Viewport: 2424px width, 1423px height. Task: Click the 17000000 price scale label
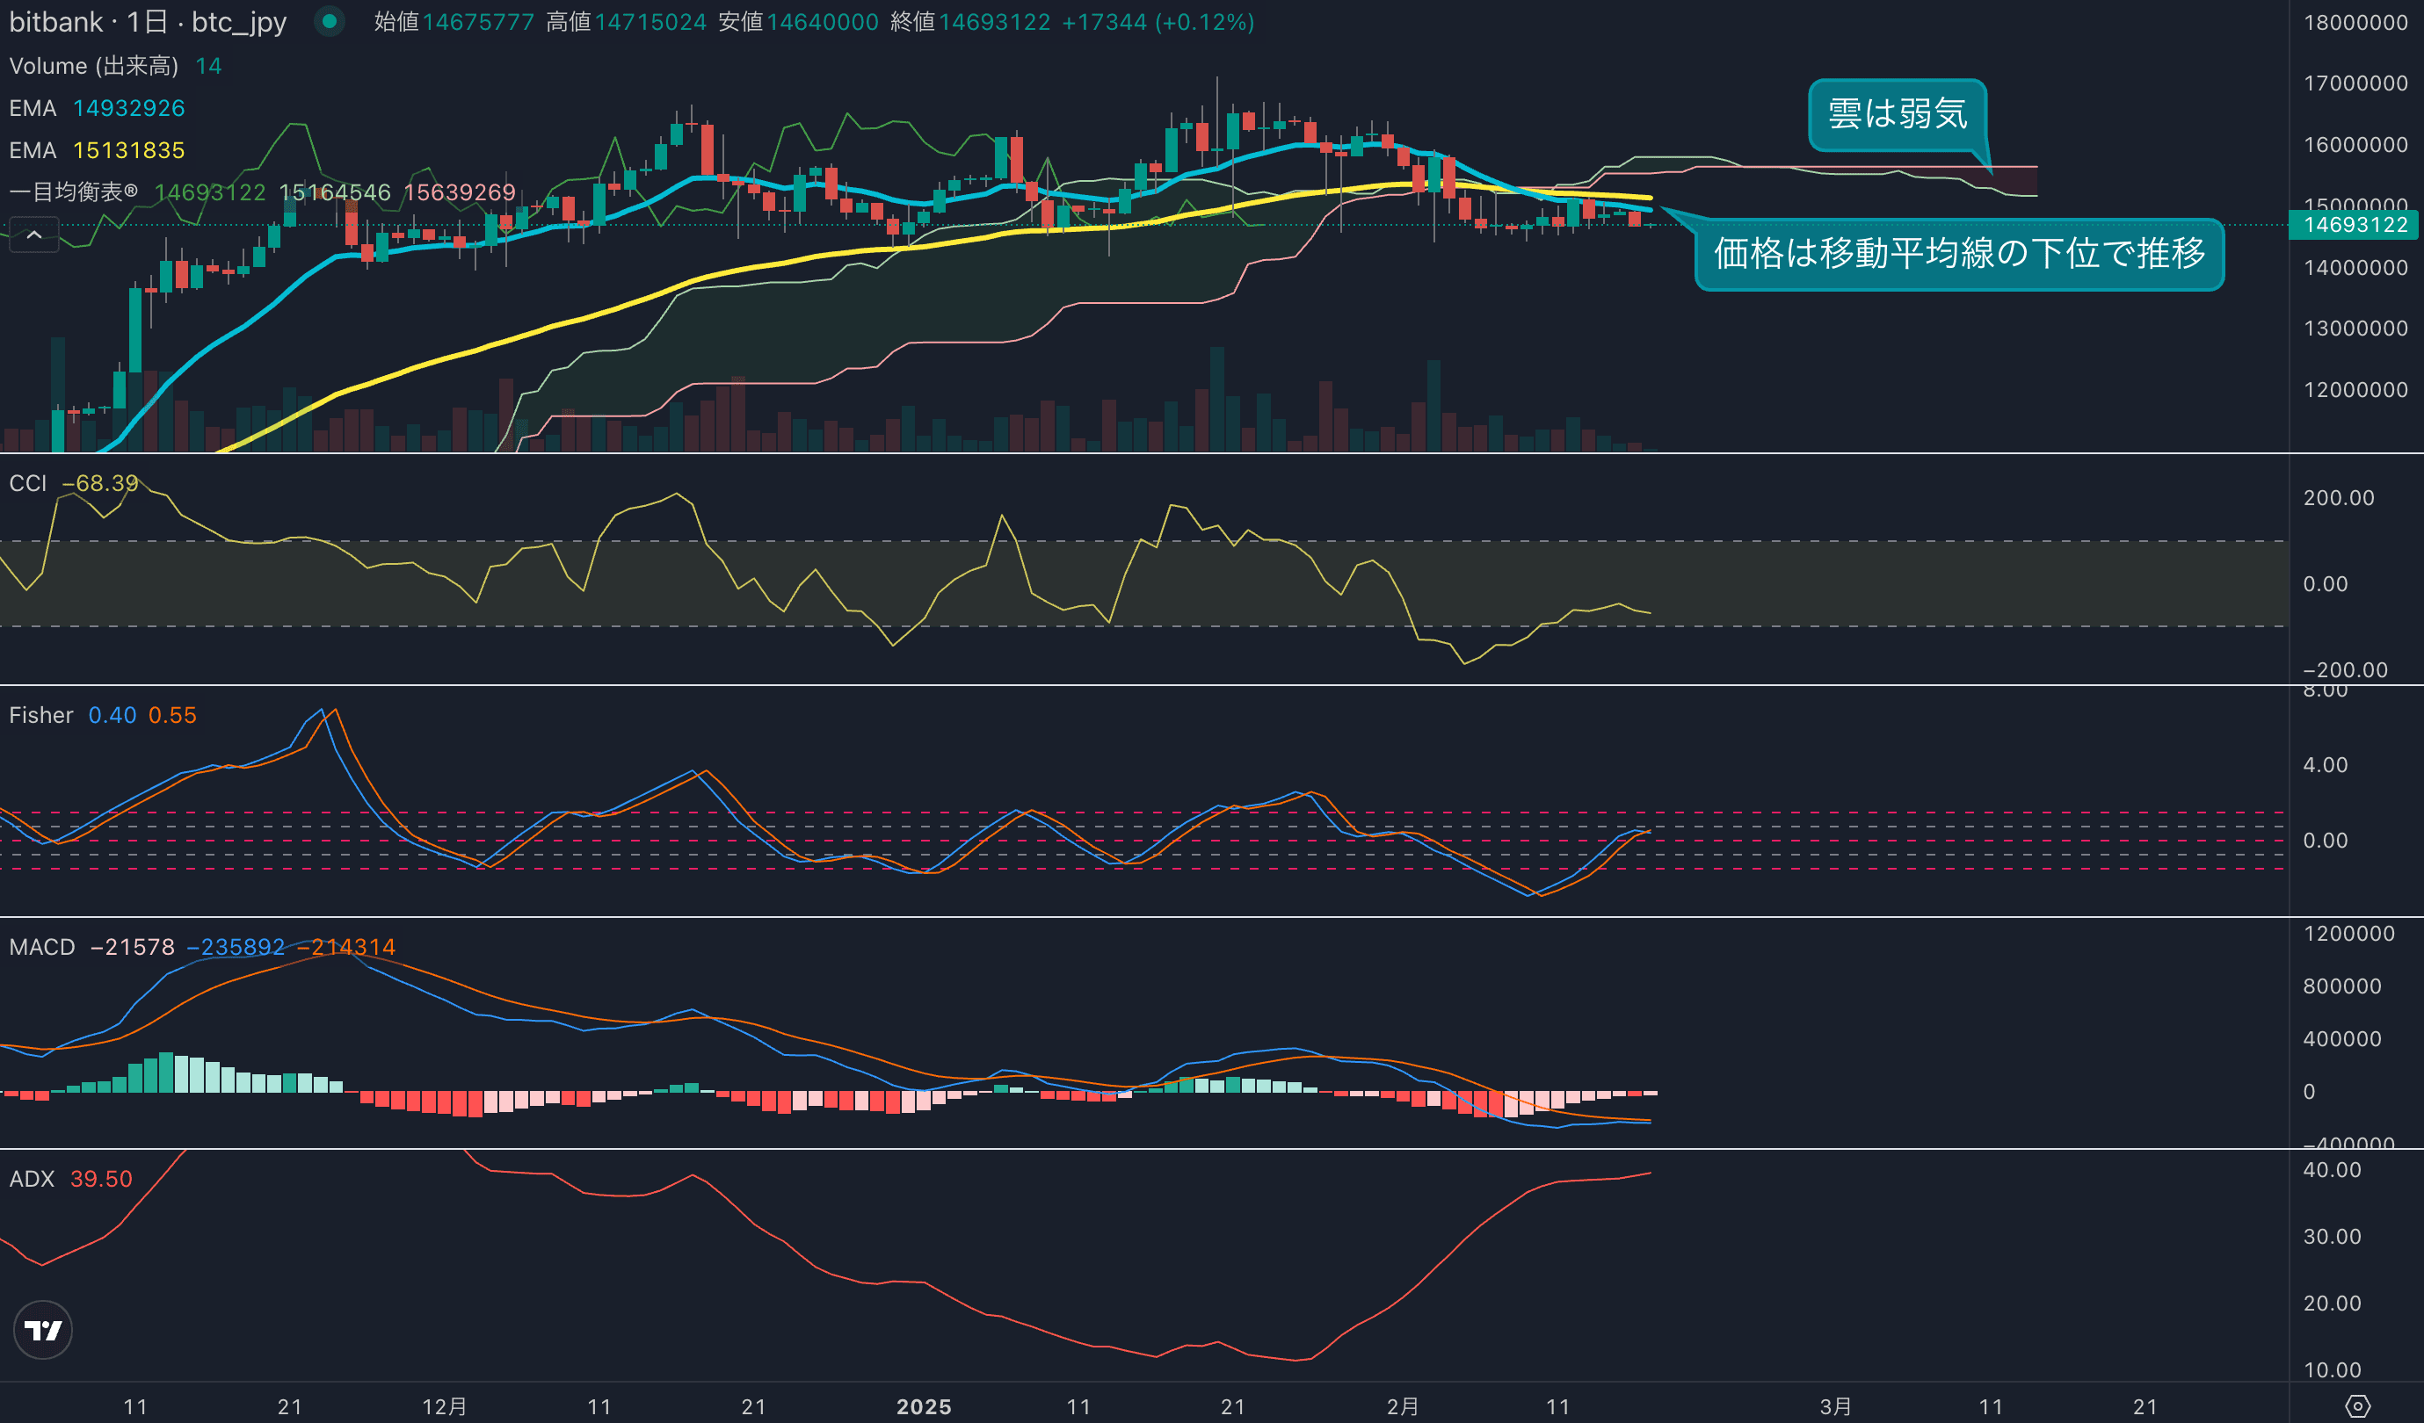[x=2355, y=83]
